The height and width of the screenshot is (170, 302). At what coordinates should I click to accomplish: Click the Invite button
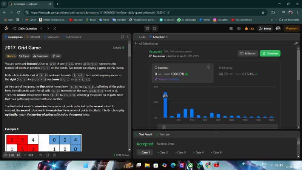point(265,29)
